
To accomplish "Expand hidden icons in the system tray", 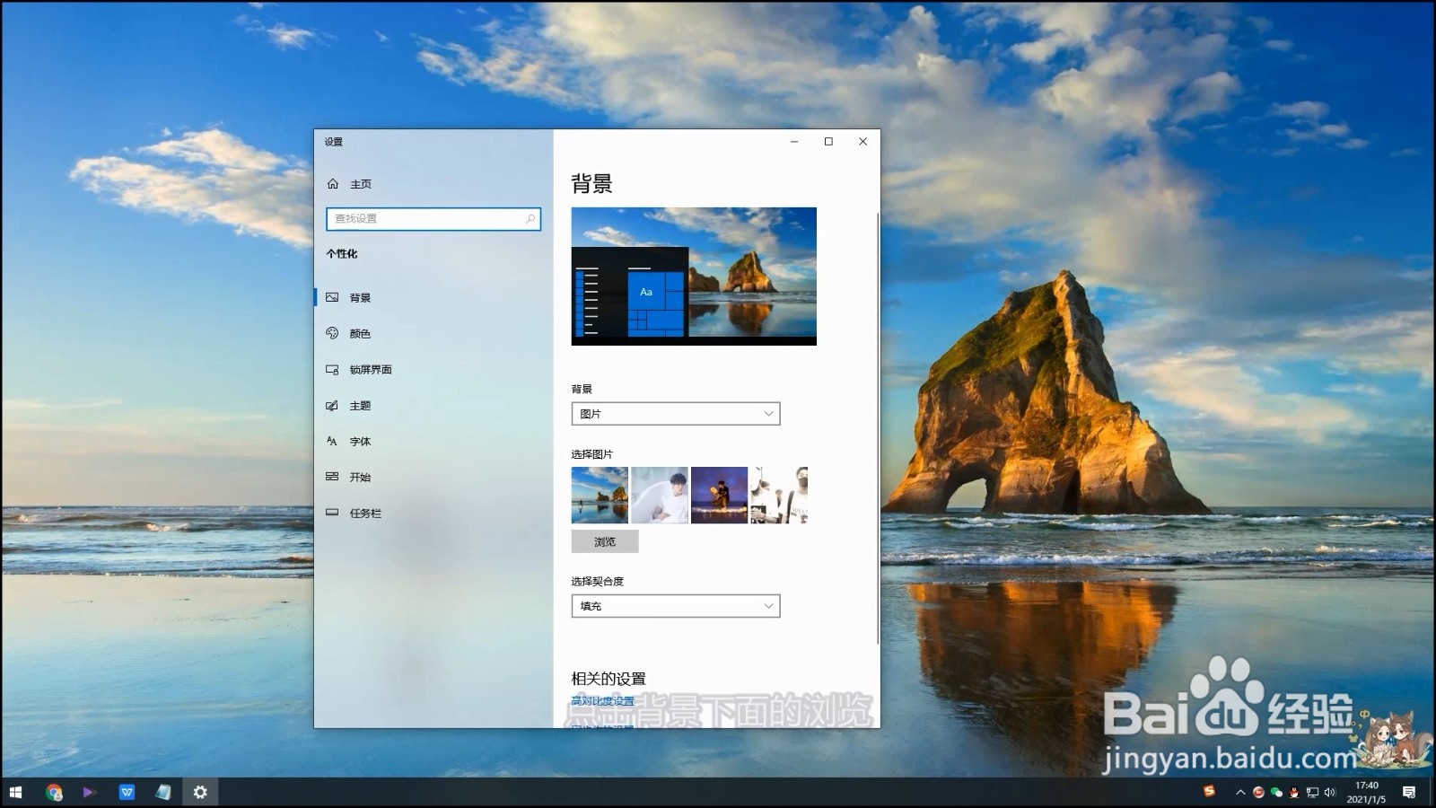I will click(1241, 793).
